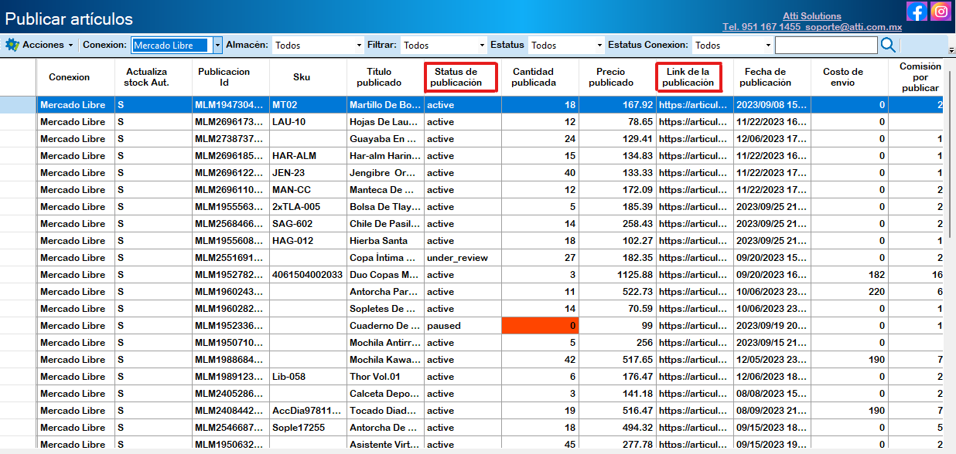The height and width of the screenshot is (454, 956).
Task: Click the magnifying glass search icon
Action: click(x=888, y=45)
